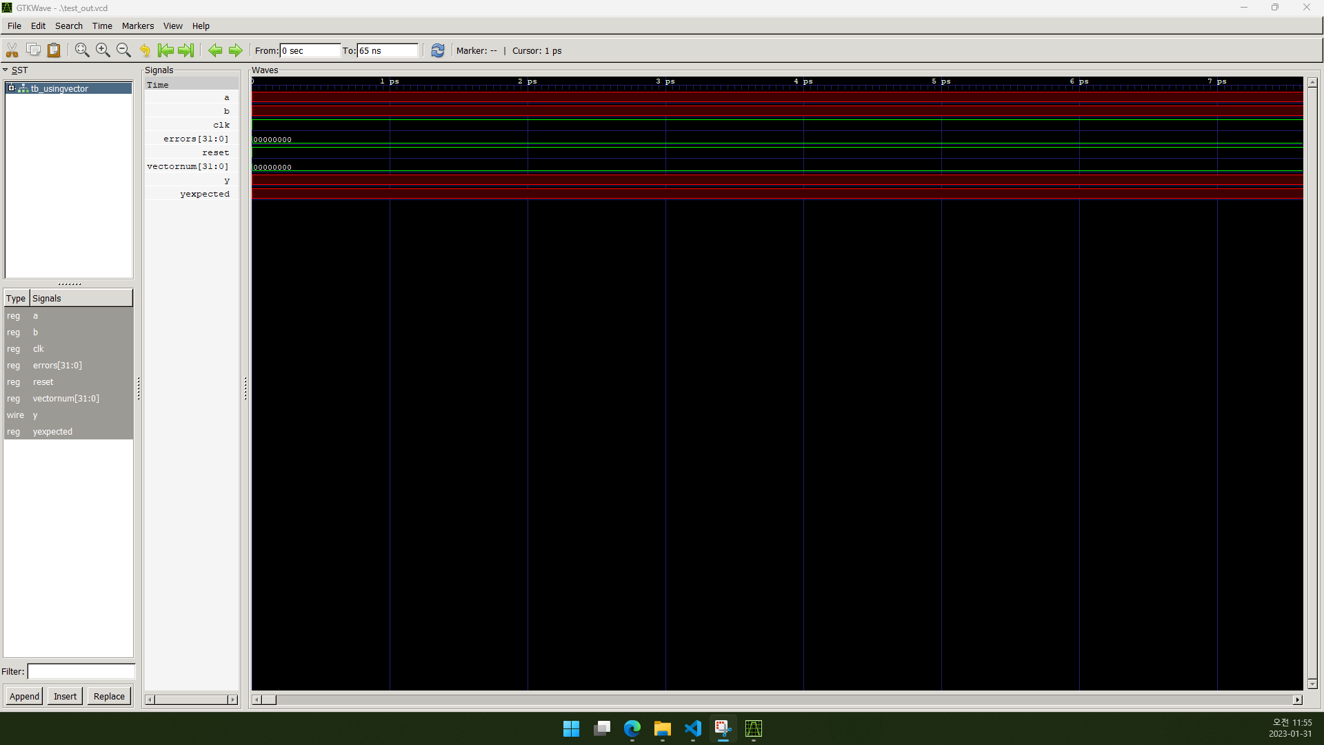Screen dimensions: 1324x745
Task: Collapse the SST panel triangle
Action: pyautogui.click(x=6, y=70)
